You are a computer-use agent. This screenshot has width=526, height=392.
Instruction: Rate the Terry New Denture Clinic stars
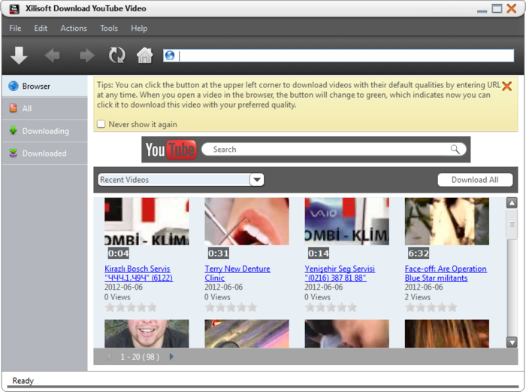click(x=231, y=307)
